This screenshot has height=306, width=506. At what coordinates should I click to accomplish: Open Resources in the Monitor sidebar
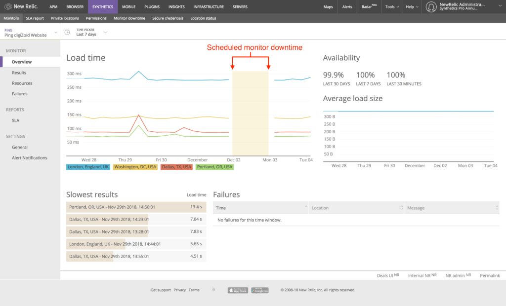22,83
